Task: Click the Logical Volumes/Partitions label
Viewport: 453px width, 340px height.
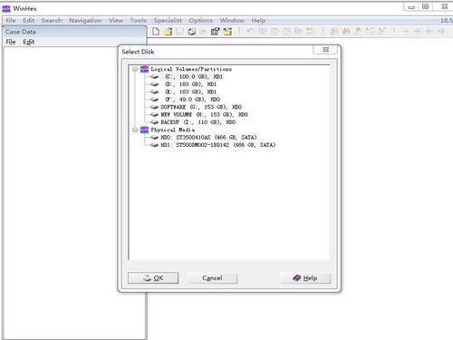Action: click(x=191, y=69)
